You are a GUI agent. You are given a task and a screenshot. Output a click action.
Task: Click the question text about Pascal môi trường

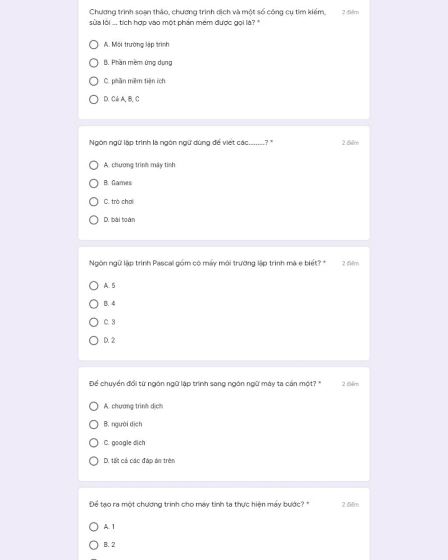point(204,263)
